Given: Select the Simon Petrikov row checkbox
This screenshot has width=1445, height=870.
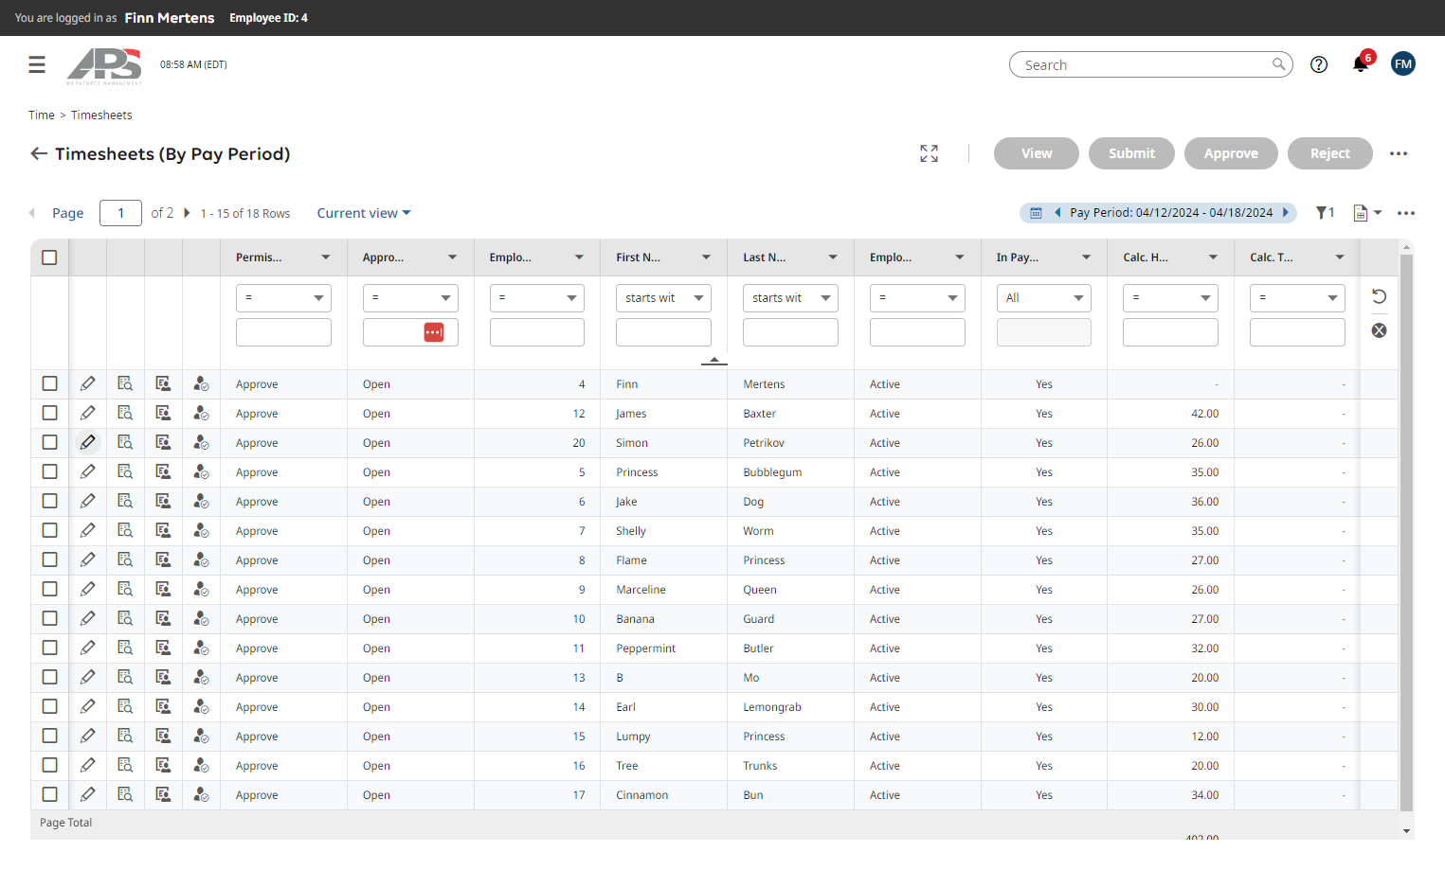Looking at the screenshot, I should [x=49, y=442].
